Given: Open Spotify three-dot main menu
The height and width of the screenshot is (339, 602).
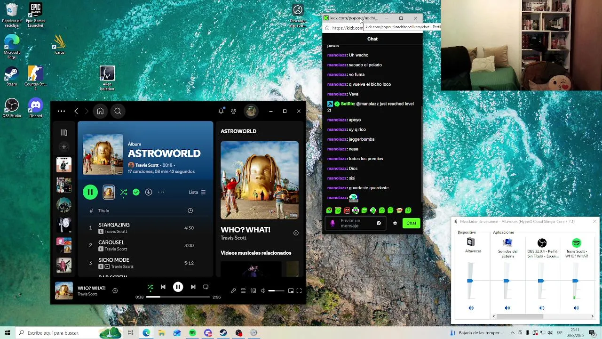Looking at the screenshot, I should point(62,111).
